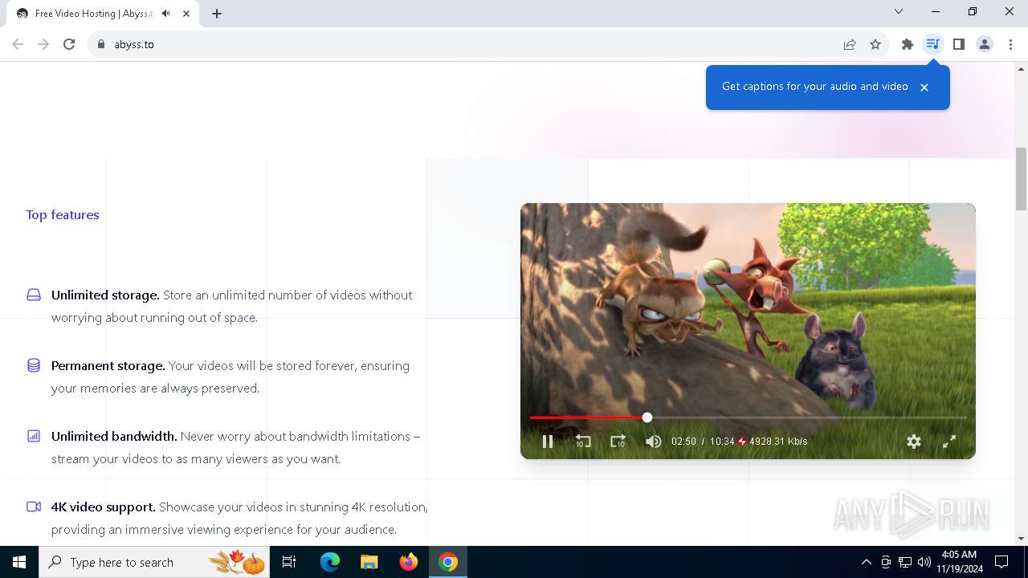This screenshot has width=1028, height=578.
Task: Launch Firefox from taskbar
Action: click(409, 562)
